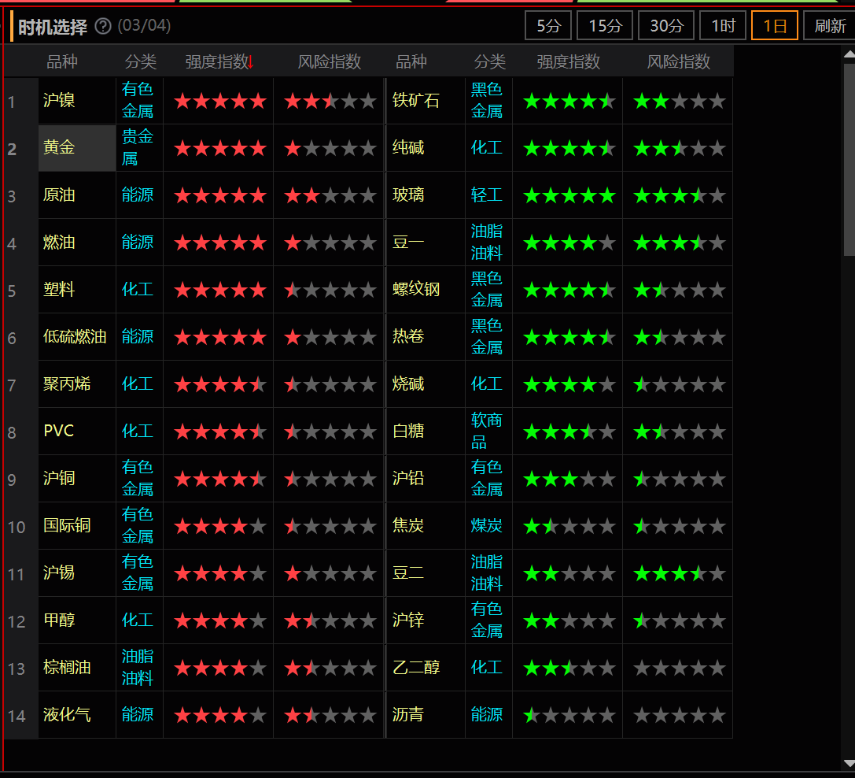Click 玻璃 green strength stars
The image size is (855, 778).
569,195
